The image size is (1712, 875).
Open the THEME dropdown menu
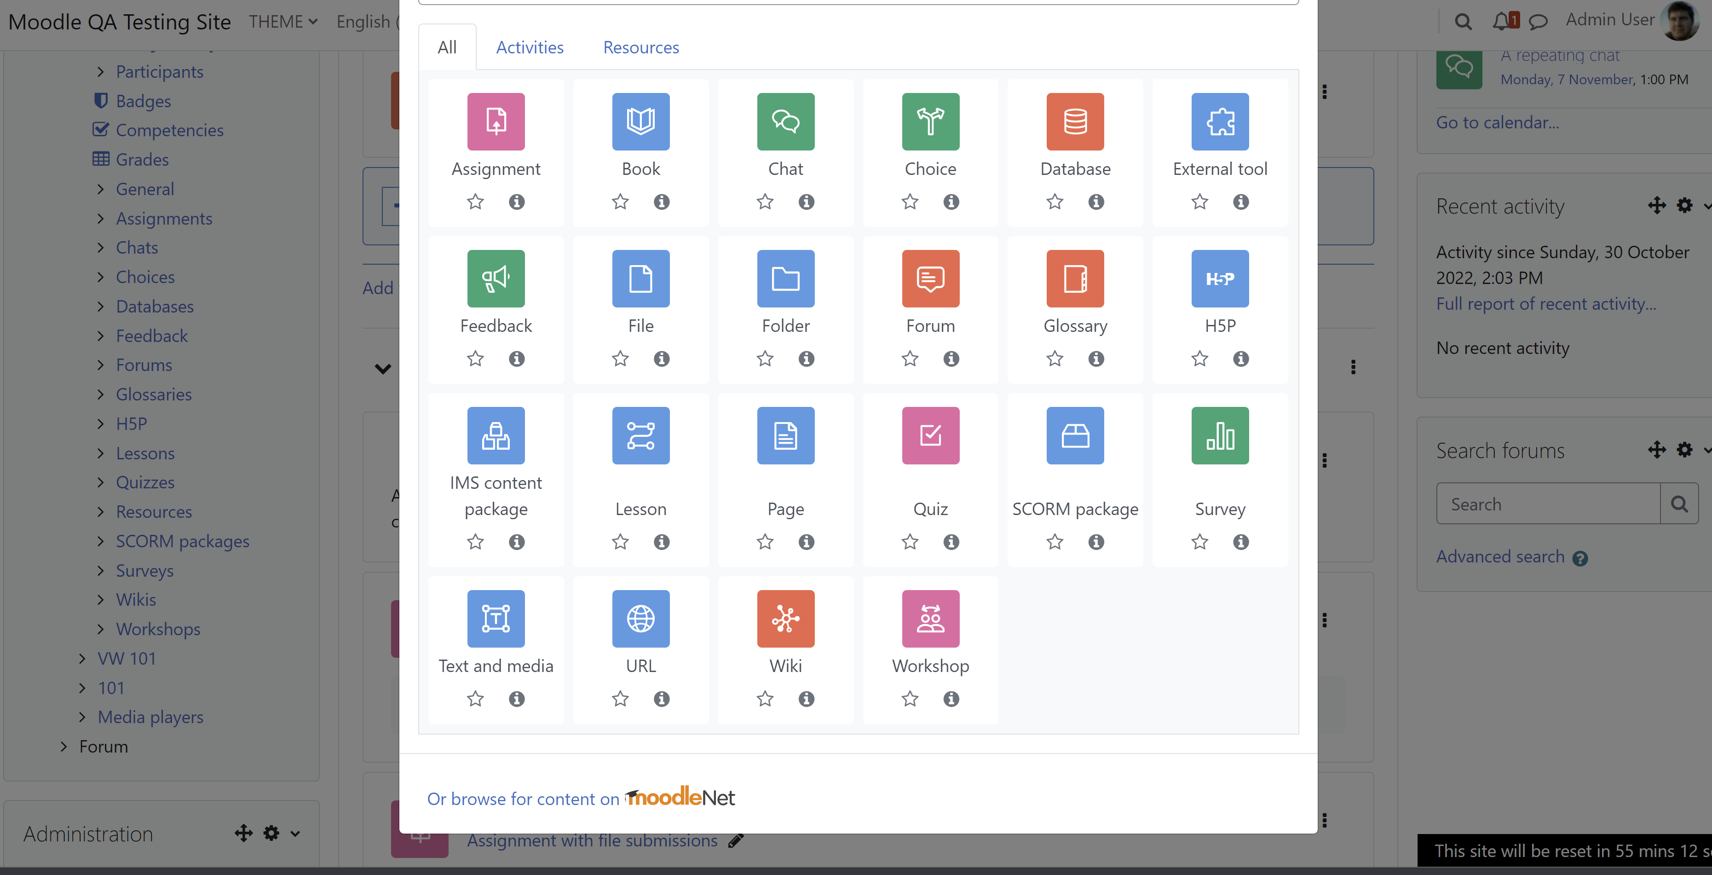point(283,22)
